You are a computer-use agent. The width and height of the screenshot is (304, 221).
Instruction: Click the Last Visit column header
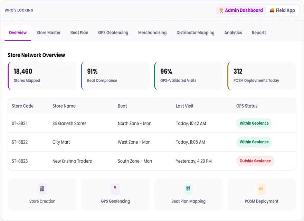(x=184, y=106)
